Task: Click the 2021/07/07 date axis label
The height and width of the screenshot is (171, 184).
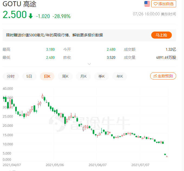Action: (140, 165)
